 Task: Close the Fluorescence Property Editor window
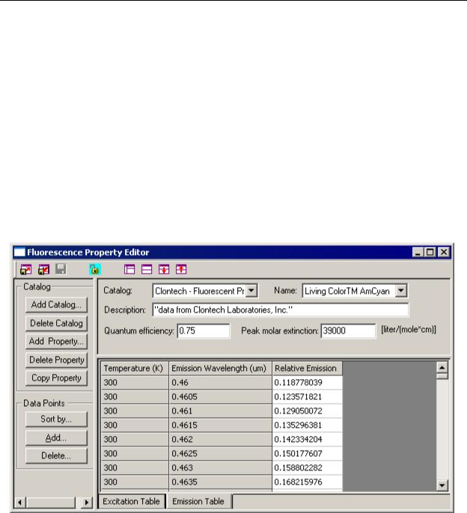point(444,252)
